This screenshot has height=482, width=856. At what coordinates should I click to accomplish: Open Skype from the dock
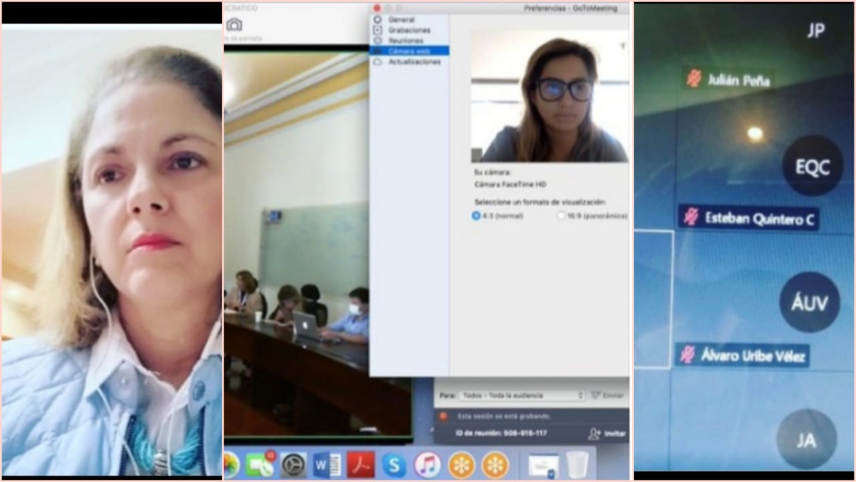coord(394,465)
